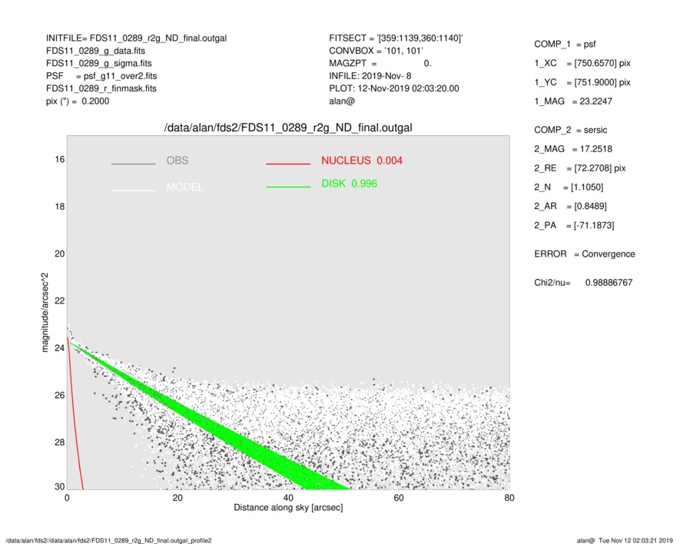The image size is (680, 544).
Task: Click the COMP_2 = sersic label
Action: [571, 130]
